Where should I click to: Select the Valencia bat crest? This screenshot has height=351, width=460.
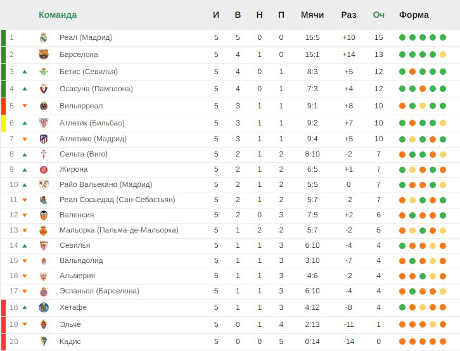click(x=44, y=215)
